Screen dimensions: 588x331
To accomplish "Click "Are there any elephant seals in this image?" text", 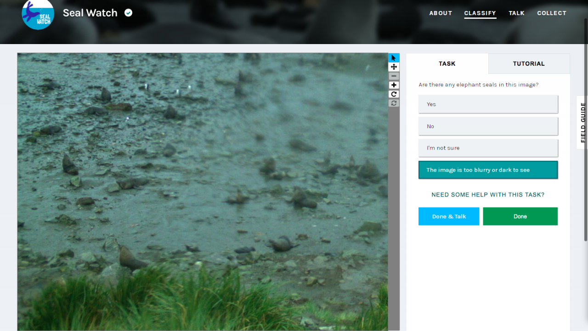I will (x=478, y=85).
